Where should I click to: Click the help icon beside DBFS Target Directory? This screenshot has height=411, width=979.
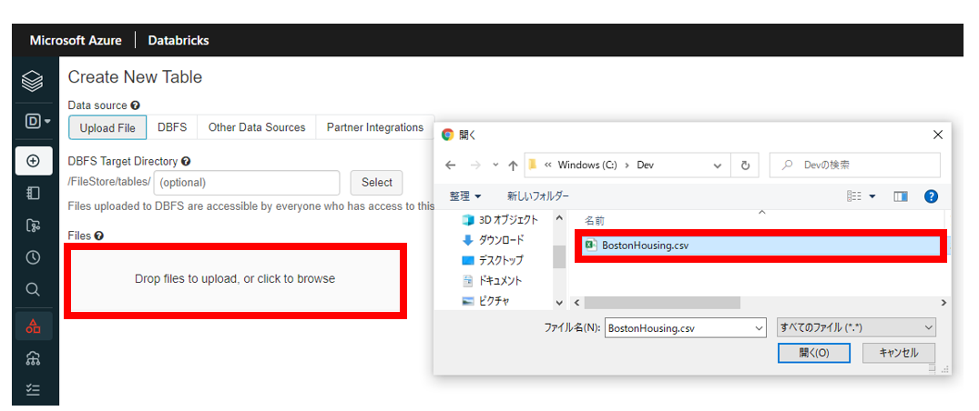pos(186,161)
